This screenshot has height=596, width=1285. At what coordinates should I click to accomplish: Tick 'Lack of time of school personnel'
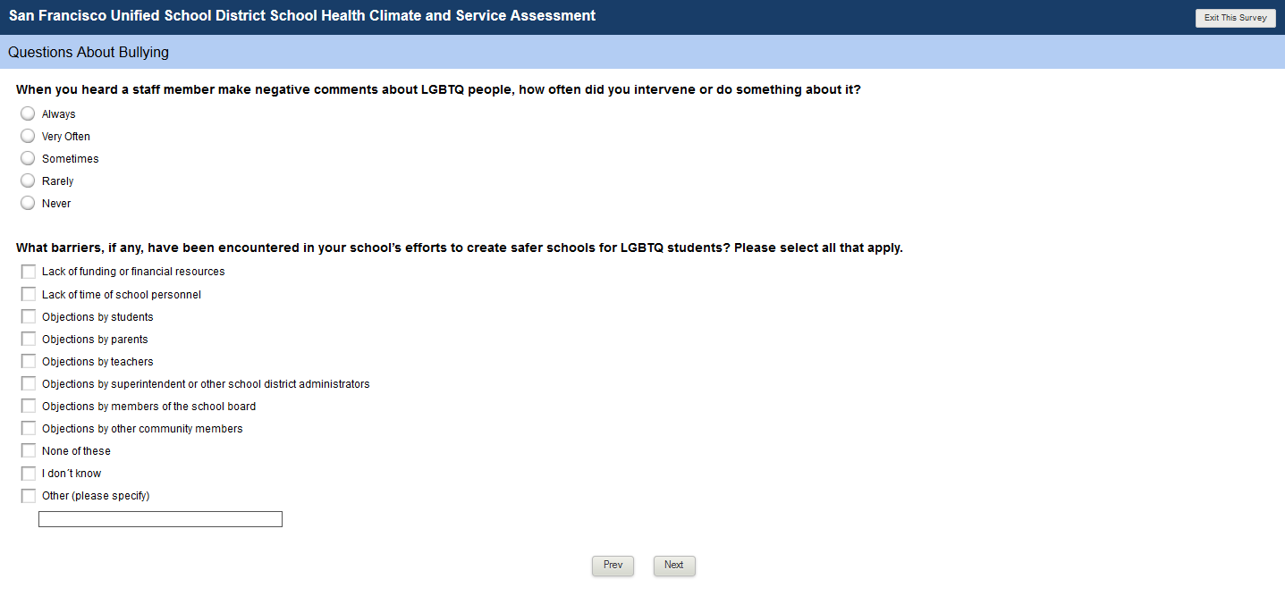point(29,294)
